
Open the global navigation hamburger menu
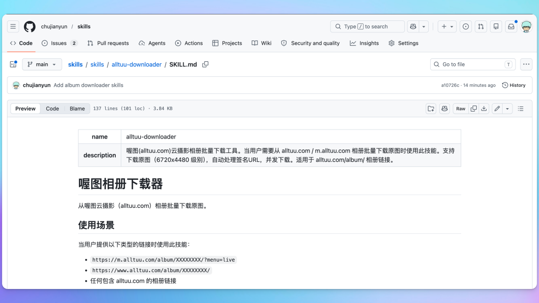(13, 26)
